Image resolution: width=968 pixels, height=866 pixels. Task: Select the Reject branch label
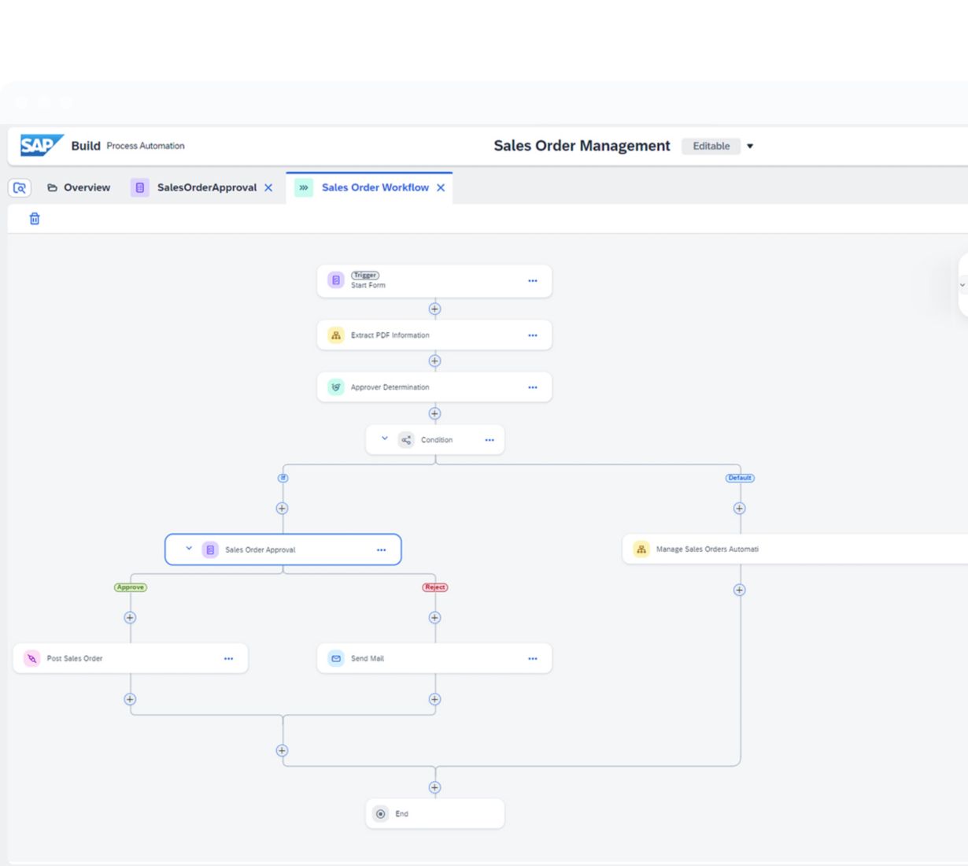click(x=435, y=587)
